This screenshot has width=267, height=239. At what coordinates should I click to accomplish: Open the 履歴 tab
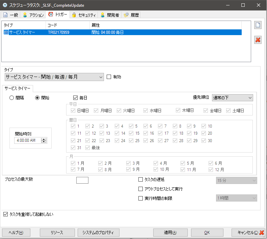131,15
